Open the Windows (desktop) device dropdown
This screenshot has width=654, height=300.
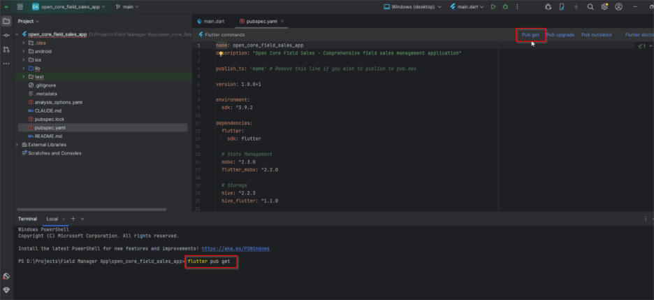pyautogui.click(x=414, y=7)
